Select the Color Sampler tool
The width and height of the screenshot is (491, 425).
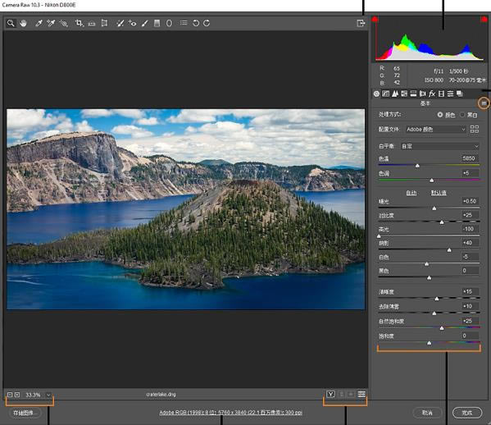[x=51, y=23]
